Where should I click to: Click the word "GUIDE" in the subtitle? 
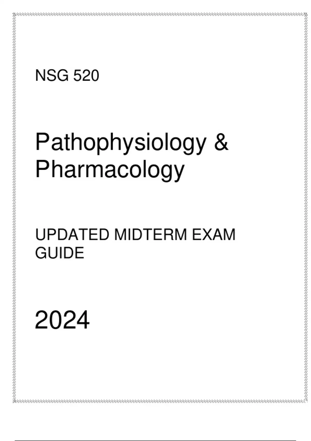60,253
